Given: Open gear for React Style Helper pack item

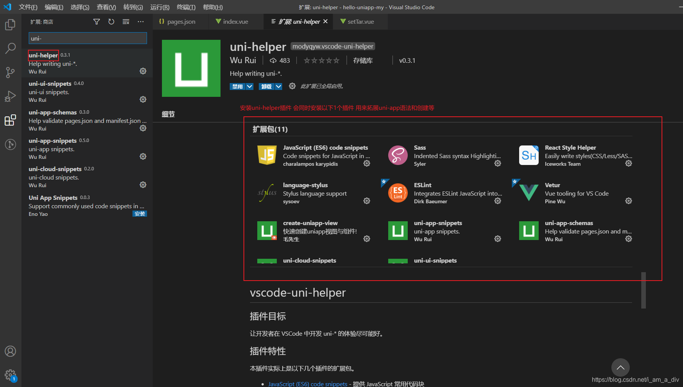Looking at the screenshot, I should pyautogui.click(x=629, y=163).
